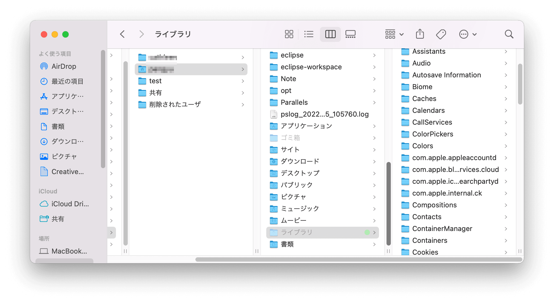Select the Compositions folder
Image resolution: width=554 pixels, height=303 pixels.
click(454, 205)
